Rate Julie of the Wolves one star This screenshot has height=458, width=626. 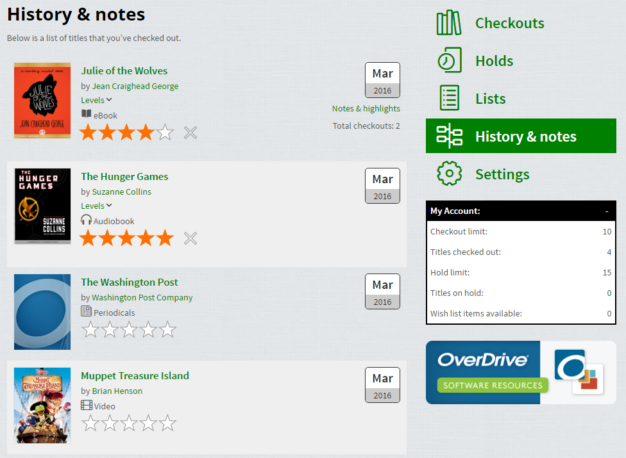pyautogui.click(x=89, y=133)
